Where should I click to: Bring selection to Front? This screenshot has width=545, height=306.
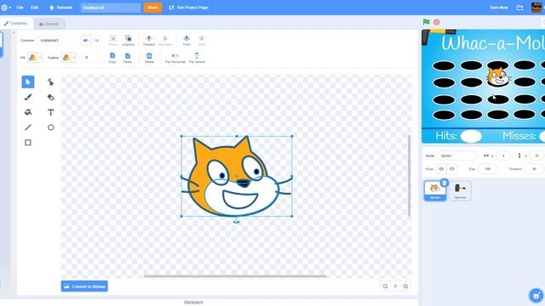coord(186,40)
